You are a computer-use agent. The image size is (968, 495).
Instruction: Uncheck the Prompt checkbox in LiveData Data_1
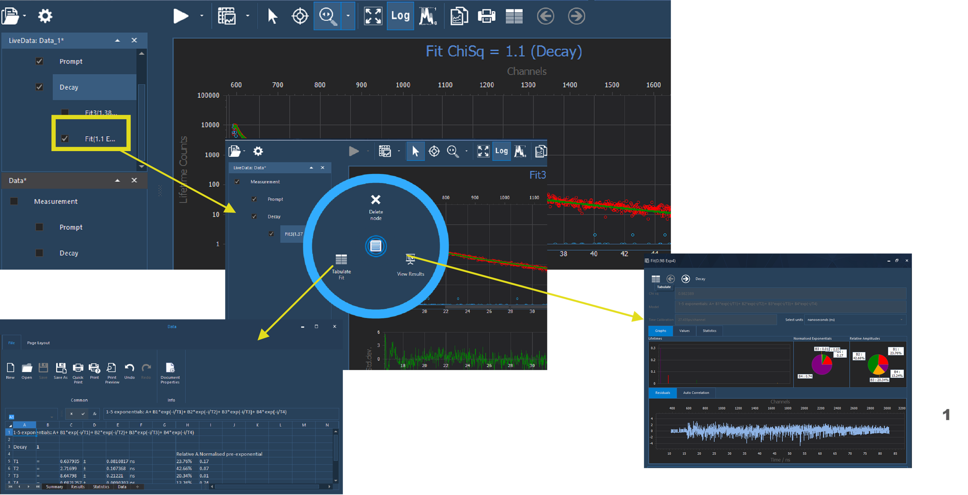click(39, 61)
